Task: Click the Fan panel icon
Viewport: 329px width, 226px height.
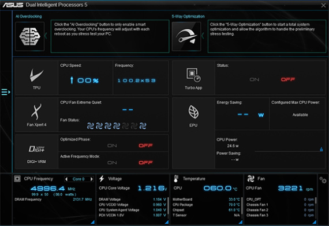Action: coord(251,179)
